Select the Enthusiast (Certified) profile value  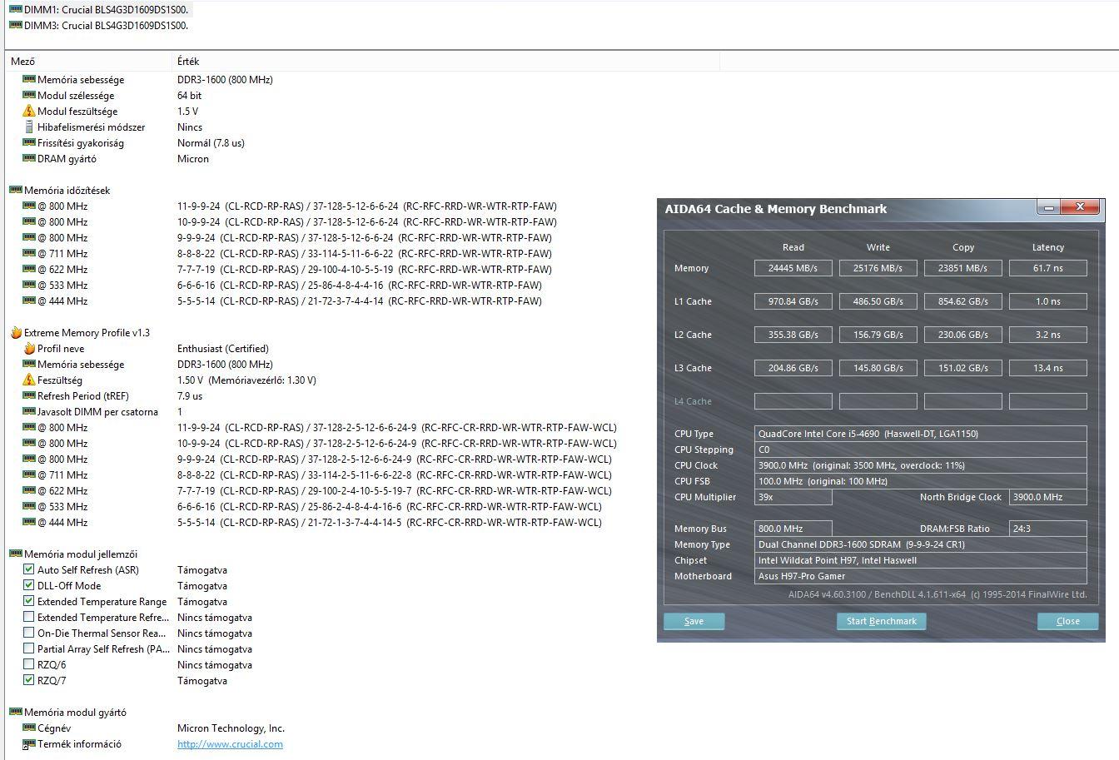[x=223, y=348]
